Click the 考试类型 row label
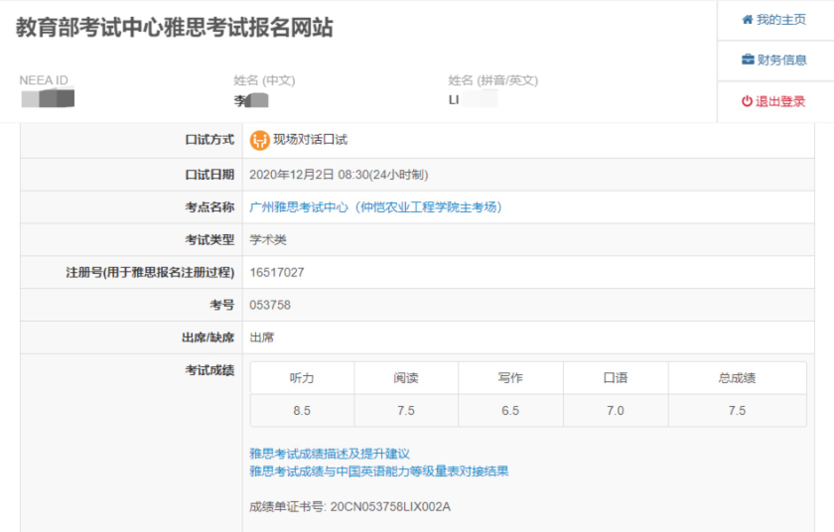 209,239
